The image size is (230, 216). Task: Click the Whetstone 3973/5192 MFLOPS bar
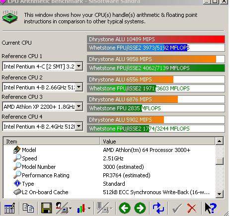(x=156, y=48)
